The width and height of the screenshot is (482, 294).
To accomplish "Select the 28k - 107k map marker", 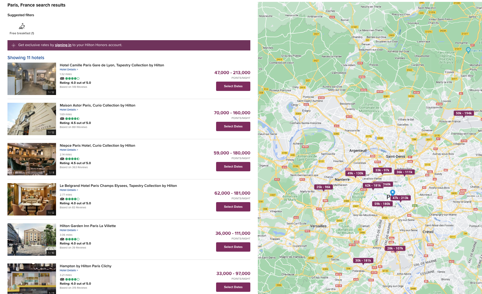I will (395, 249).
